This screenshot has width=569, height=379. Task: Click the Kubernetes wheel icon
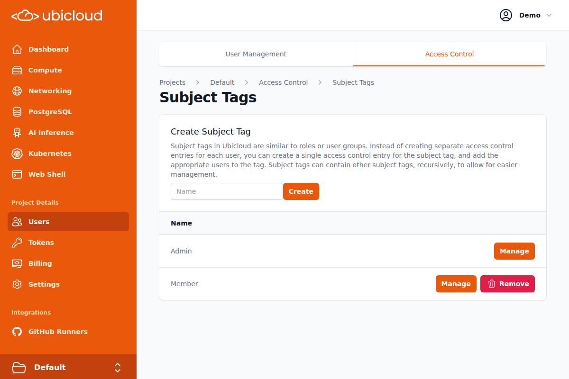click(17, 153)
